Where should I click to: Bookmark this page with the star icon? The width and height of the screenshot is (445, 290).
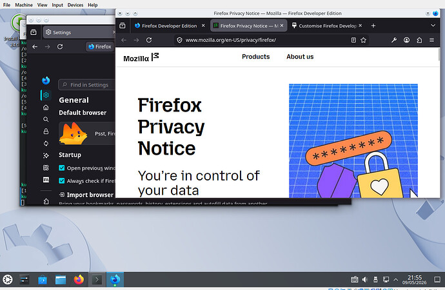point(363,40)
